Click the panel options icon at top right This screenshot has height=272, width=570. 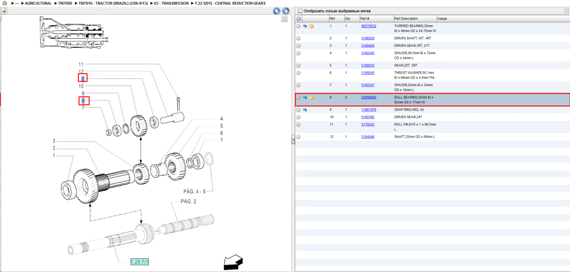pyautogui.click(x=566, y=11)
